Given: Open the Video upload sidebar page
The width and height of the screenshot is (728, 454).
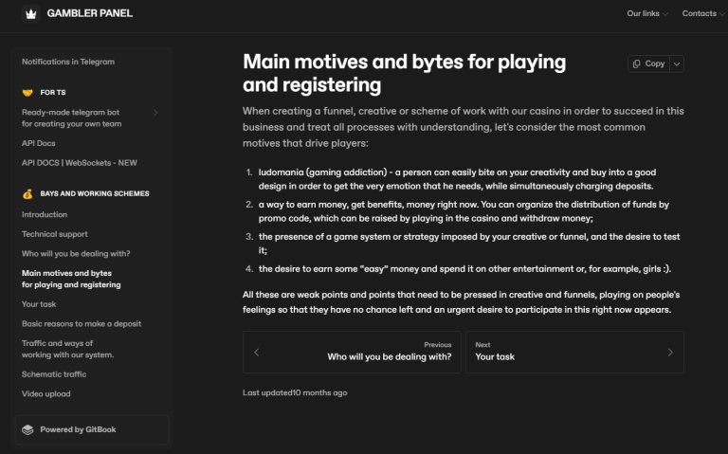Looking at the screenshot, I should pos(46,393).
